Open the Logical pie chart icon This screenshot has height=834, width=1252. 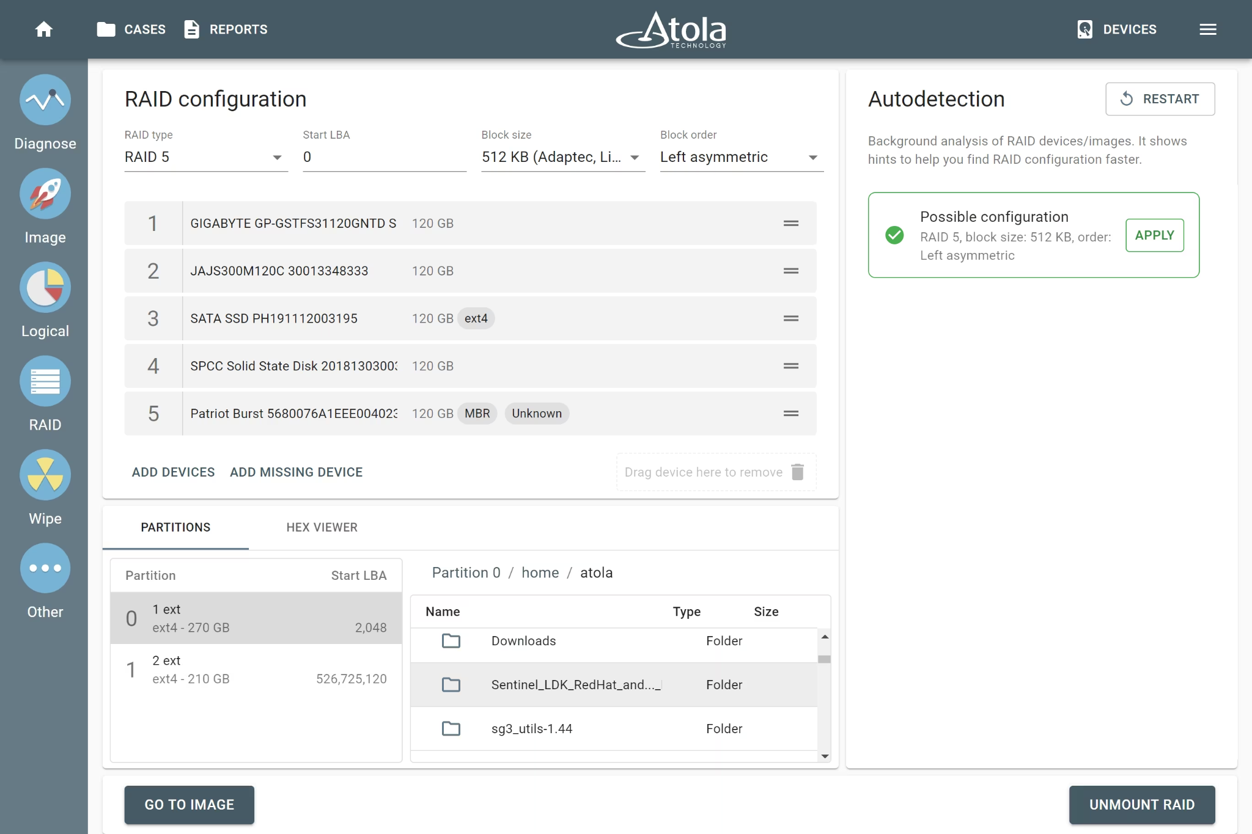(x=45, y=287)
